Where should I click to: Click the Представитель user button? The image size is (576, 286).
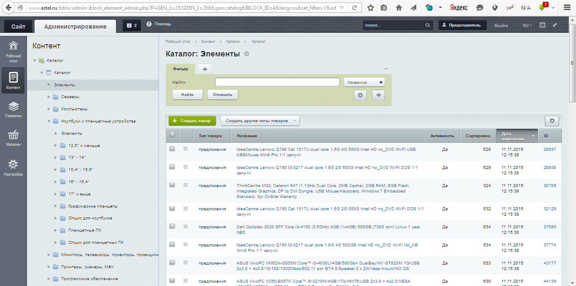pos(463,25)
